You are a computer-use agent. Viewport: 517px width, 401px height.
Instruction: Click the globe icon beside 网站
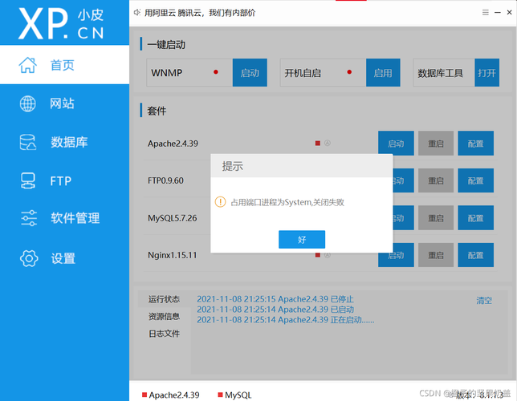pyautogui.click(x=27, y=103)
